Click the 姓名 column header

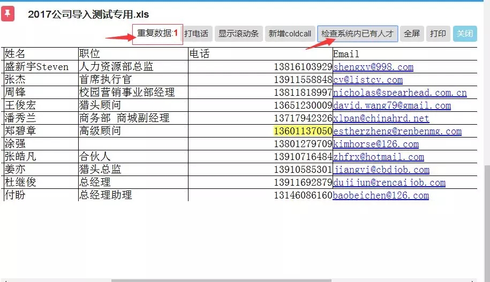point(41,54)
